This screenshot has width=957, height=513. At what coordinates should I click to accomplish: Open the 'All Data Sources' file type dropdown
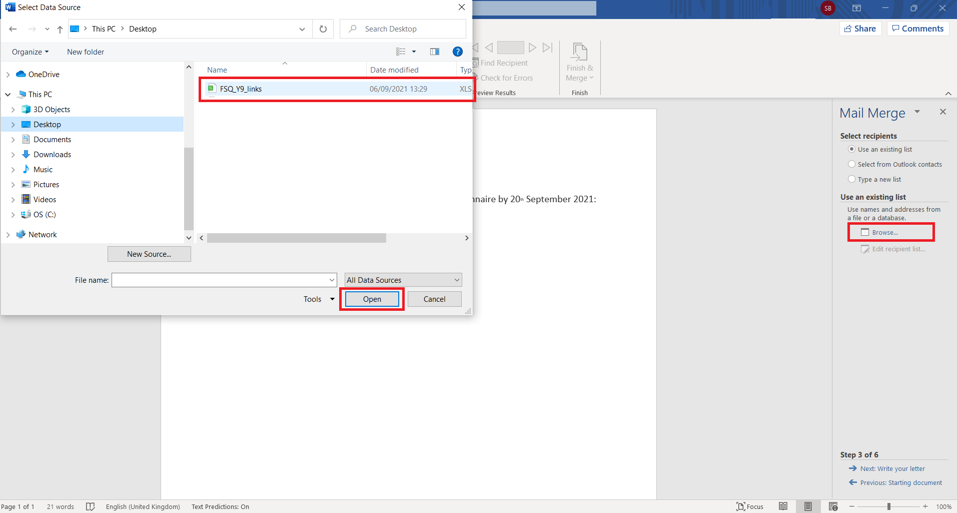pyautogui.click(x=403, y=280)
